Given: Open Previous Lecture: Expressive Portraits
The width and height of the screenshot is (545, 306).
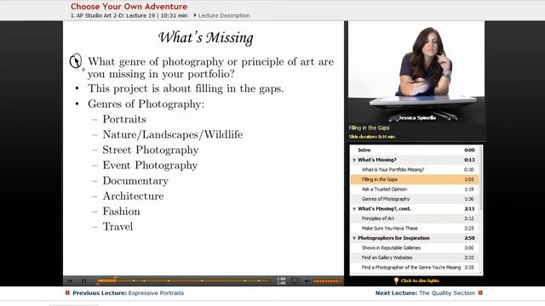Looking at the screenshot, I should (x=129, y=292).
